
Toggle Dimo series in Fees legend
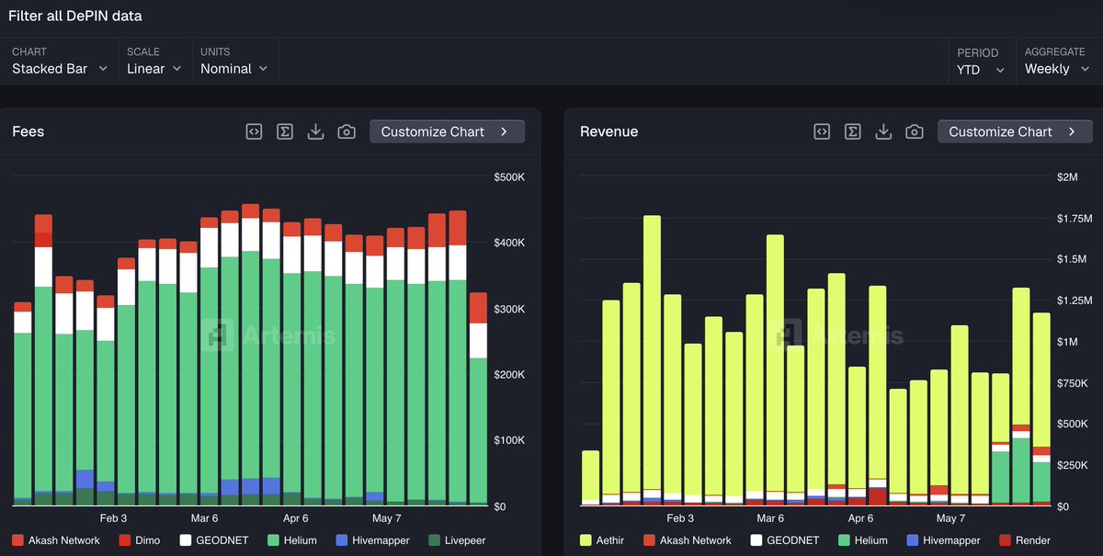(x=138, y=540)
